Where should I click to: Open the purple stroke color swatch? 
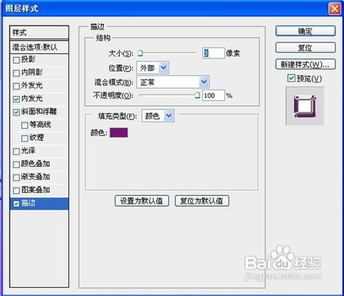click(118, 133)
